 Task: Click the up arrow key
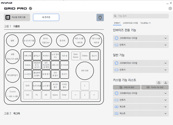pyautogui.click(x=85, y=86)
